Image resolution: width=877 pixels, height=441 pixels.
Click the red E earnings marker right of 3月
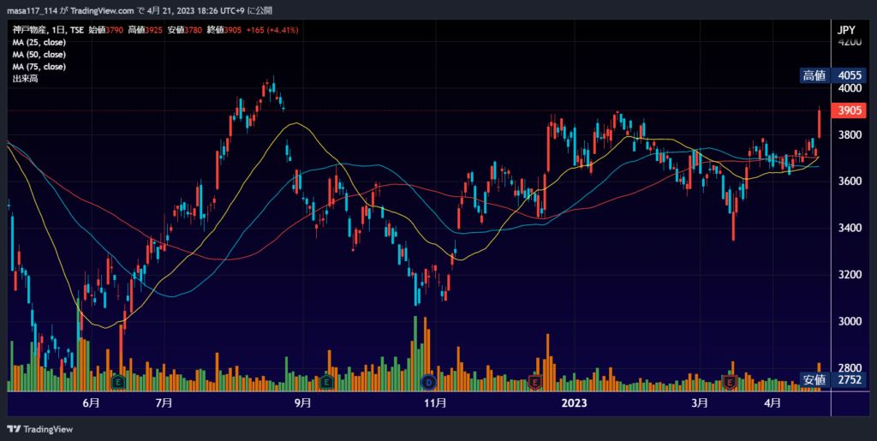click(x=730, y=382)
